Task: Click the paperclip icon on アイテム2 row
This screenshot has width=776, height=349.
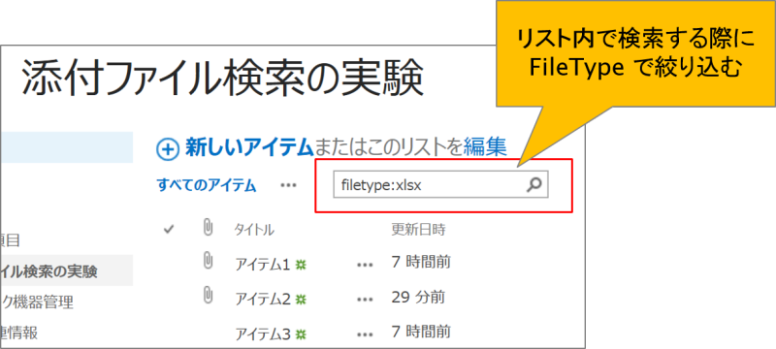Action: pos(208,295)
